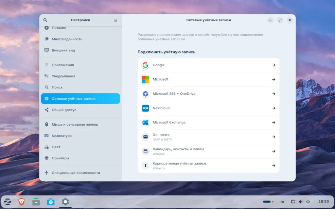Viewport: 335px width, 209px height.
Task: Open the hamburger menu in Настройки header
Action: pos(115,20)
